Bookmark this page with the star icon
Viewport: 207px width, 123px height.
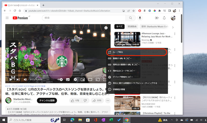(x=134, y=11)
